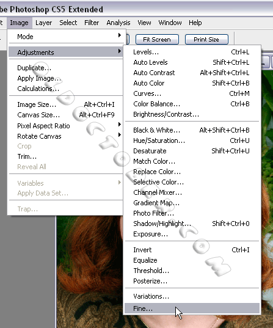Apply Auto Levels
The width and height of the screenshot is (273, 328).
tap(192, 62)
